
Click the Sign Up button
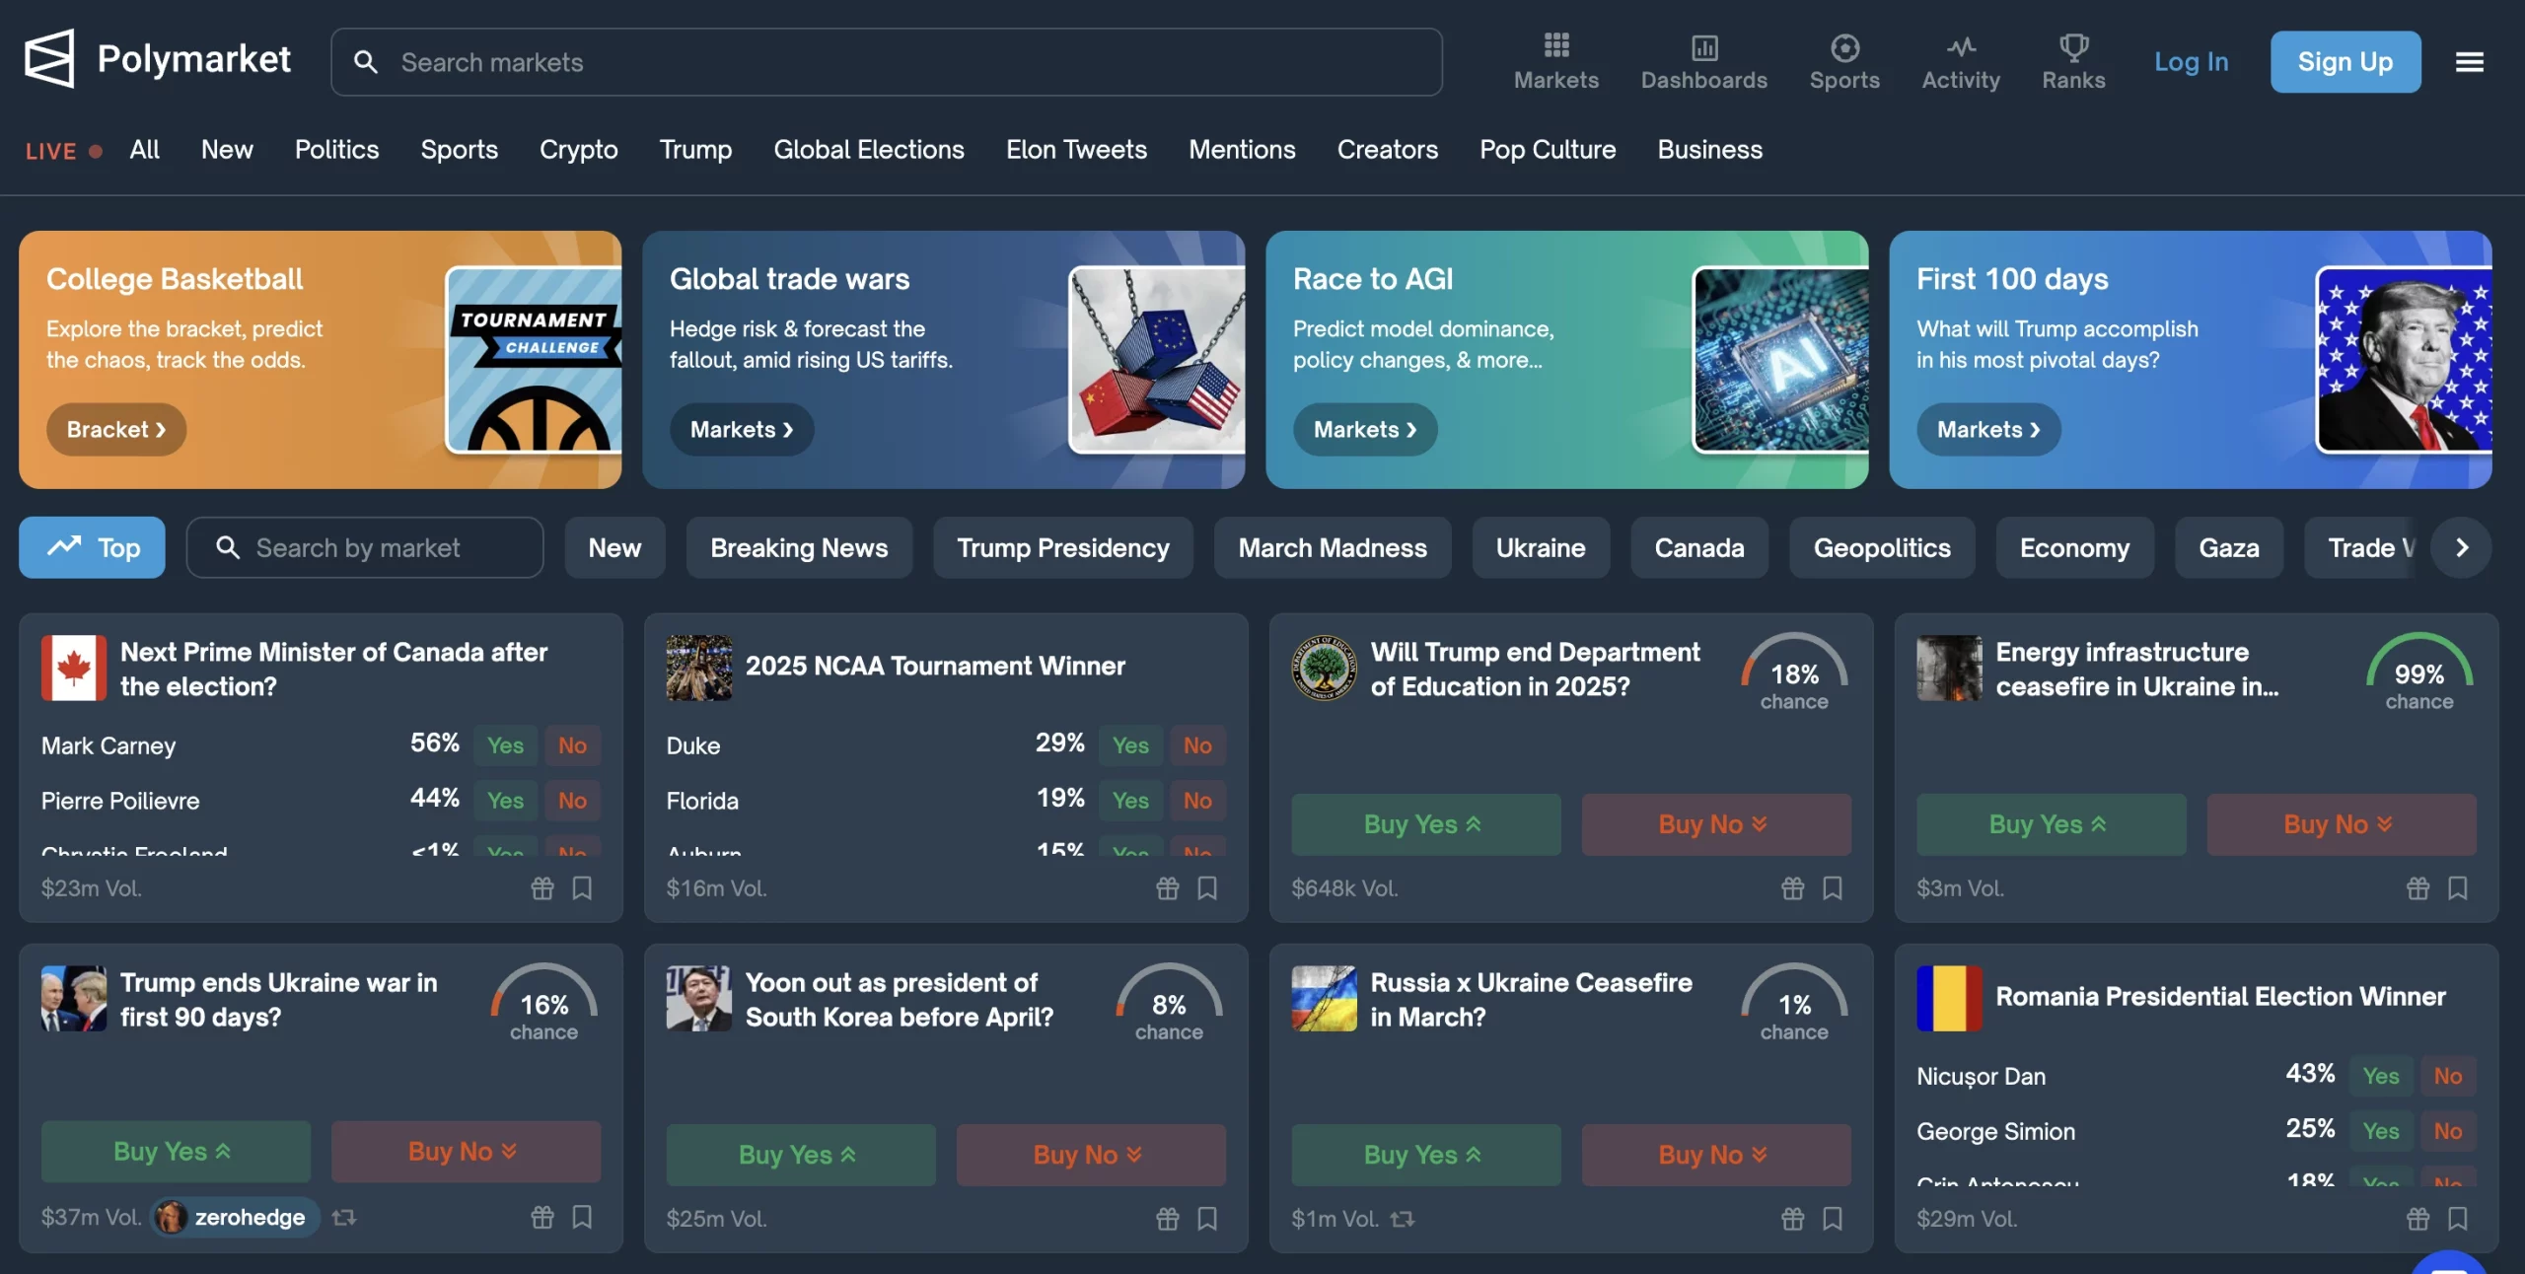[x=2345, y=62]
